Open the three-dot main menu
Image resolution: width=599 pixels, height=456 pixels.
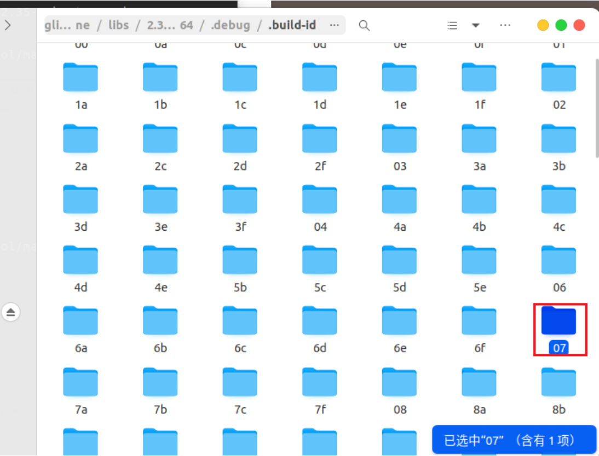tap(505, 26)
